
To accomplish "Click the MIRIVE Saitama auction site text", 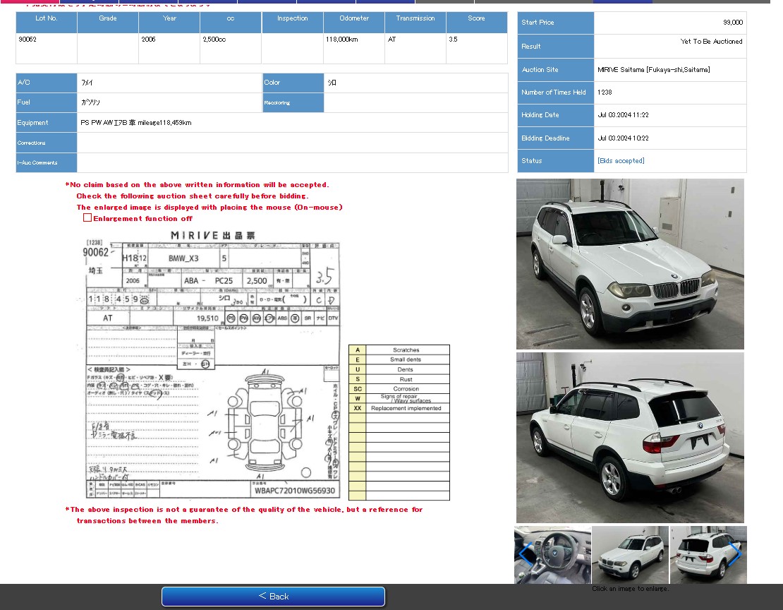I will (x=654, y=69).
